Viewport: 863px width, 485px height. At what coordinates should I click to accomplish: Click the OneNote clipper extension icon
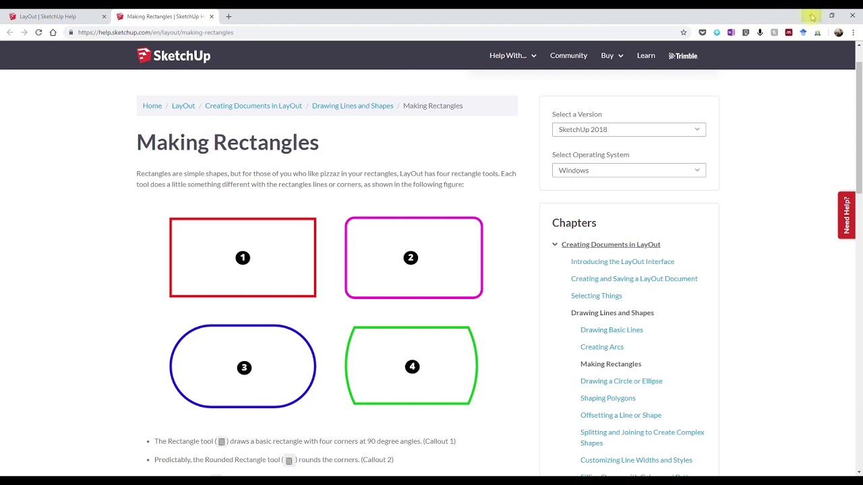tap(731, 32)
